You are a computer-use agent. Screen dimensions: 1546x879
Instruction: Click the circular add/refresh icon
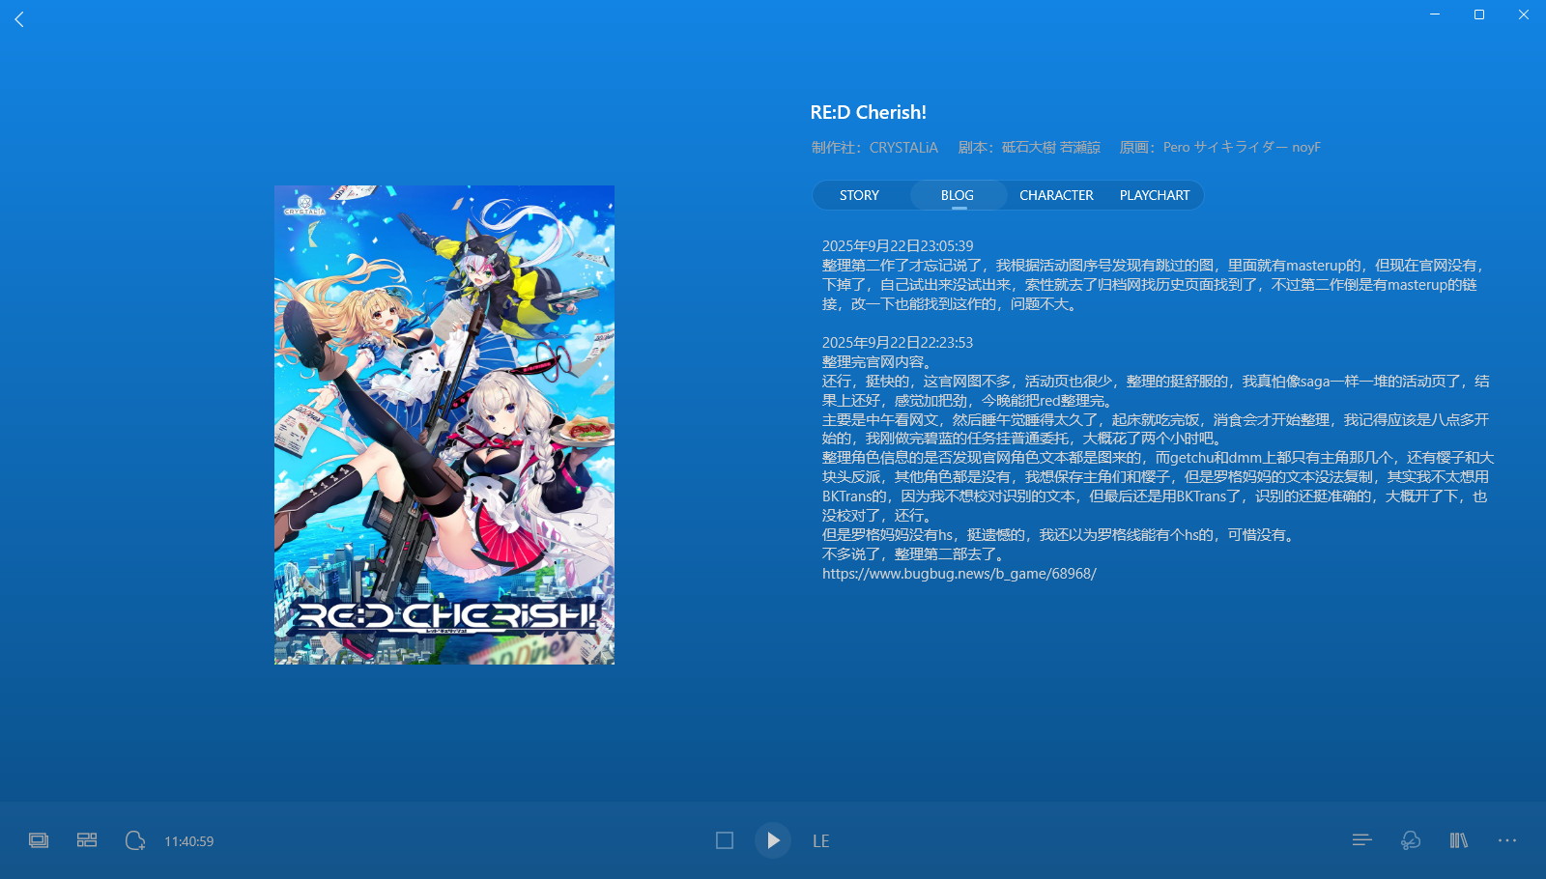click(x=135, y=840)
